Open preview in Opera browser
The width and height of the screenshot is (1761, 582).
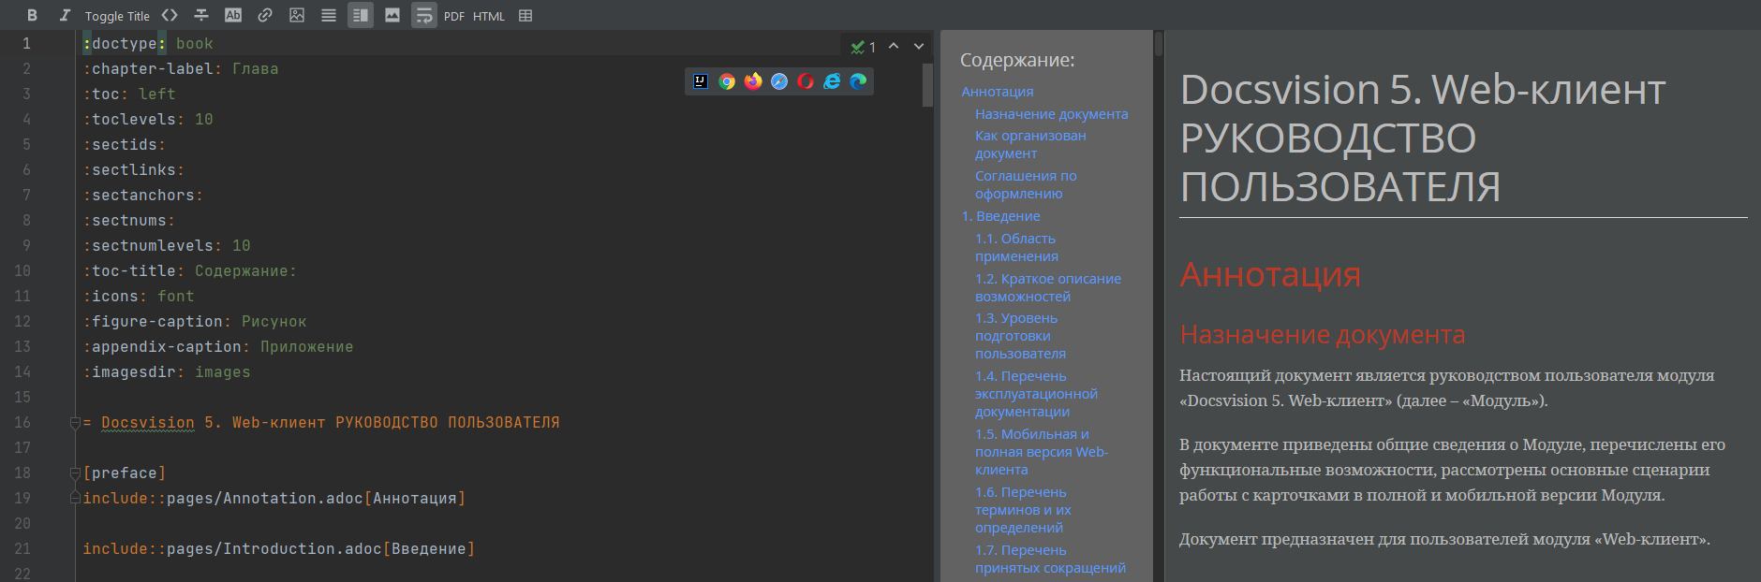[806, 81]
